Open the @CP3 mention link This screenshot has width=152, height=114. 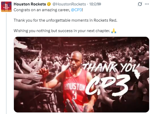76,10
